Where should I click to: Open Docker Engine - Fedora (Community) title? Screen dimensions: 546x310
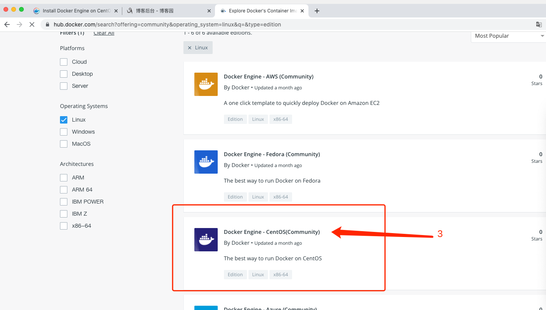pos(272,154)
